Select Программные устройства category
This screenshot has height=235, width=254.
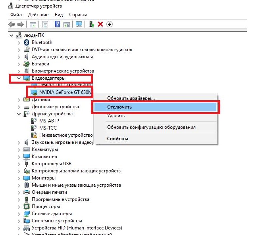[60, 199]
